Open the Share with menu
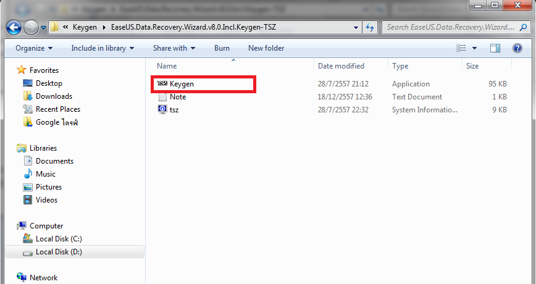Screen dimensions: 536x284 point(174,48)
